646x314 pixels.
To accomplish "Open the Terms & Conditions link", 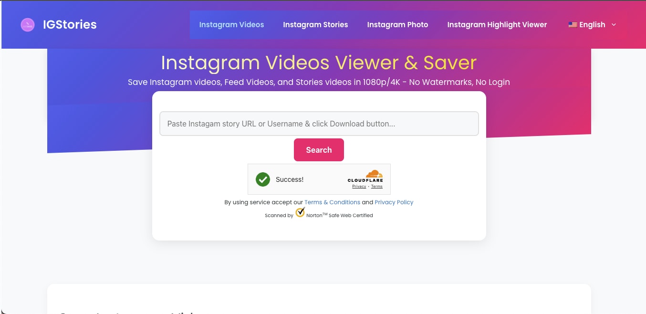I will (x=333, y=202).
